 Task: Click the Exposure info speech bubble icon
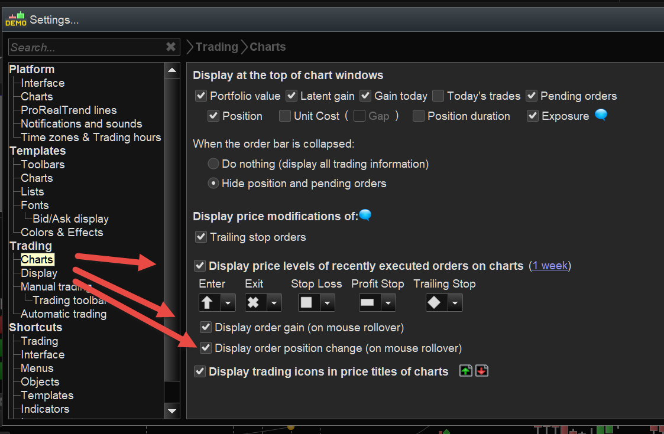point(601,115)
